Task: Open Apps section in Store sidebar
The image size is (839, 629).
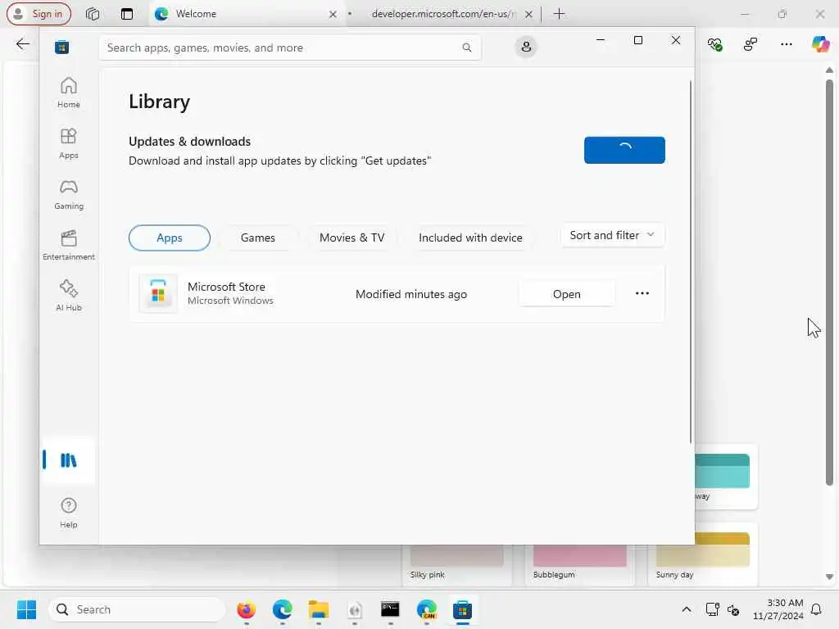Action: click(x=69, y=143)
